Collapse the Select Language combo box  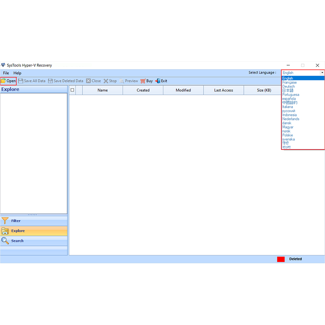[322, 73]
